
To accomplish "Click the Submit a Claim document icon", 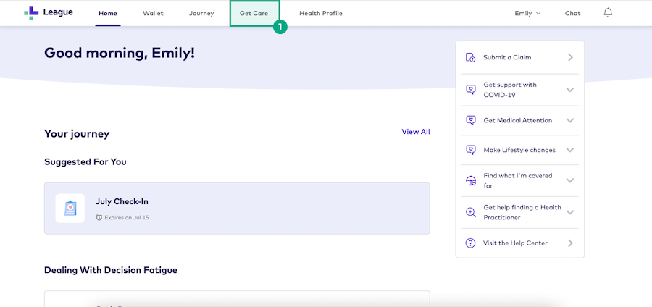I will tap(471, 57).
